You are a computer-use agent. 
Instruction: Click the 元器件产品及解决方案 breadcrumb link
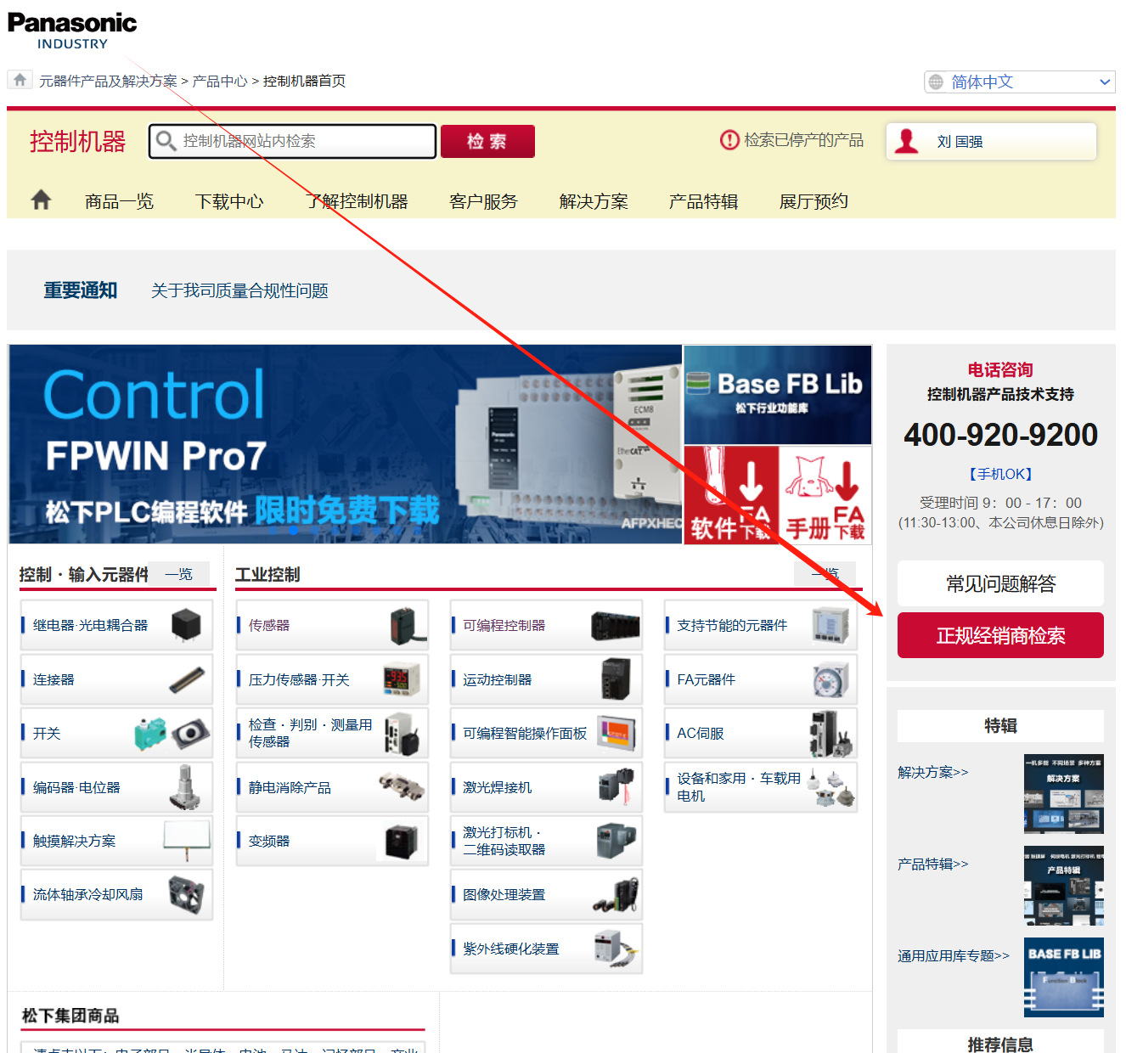108,81
